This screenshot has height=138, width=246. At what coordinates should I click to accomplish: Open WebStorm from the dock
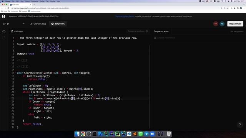[123, 134]
